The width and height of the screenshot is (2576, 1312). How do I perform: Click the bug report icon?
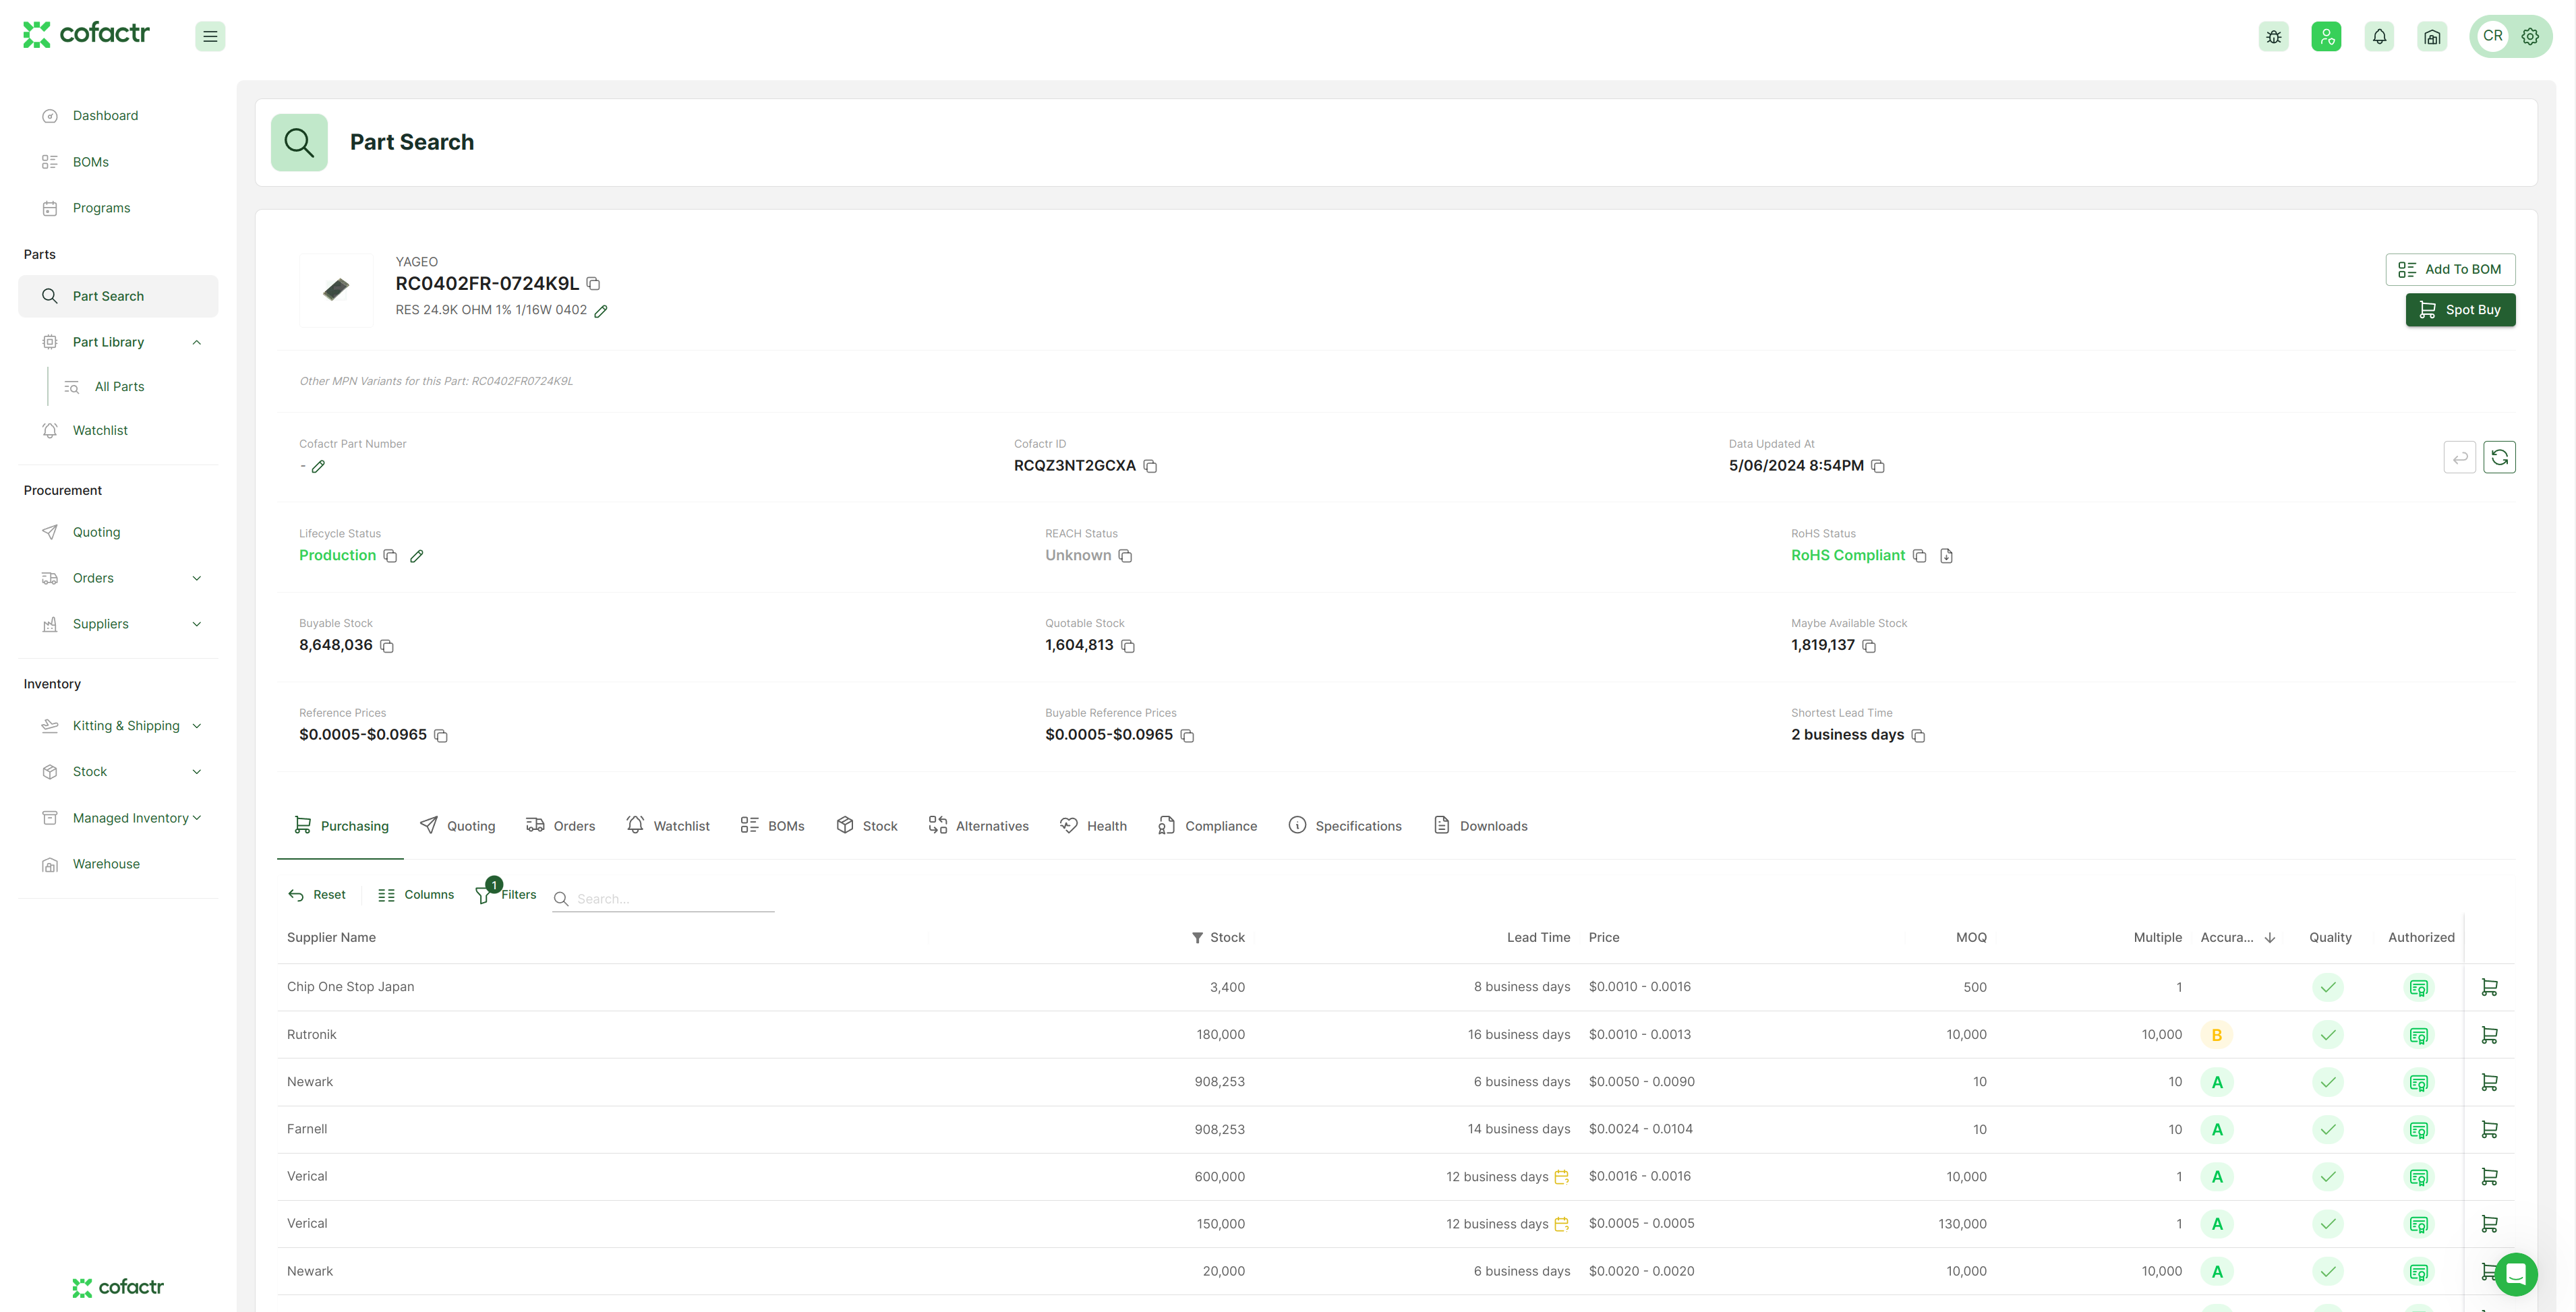[2273, 37]
